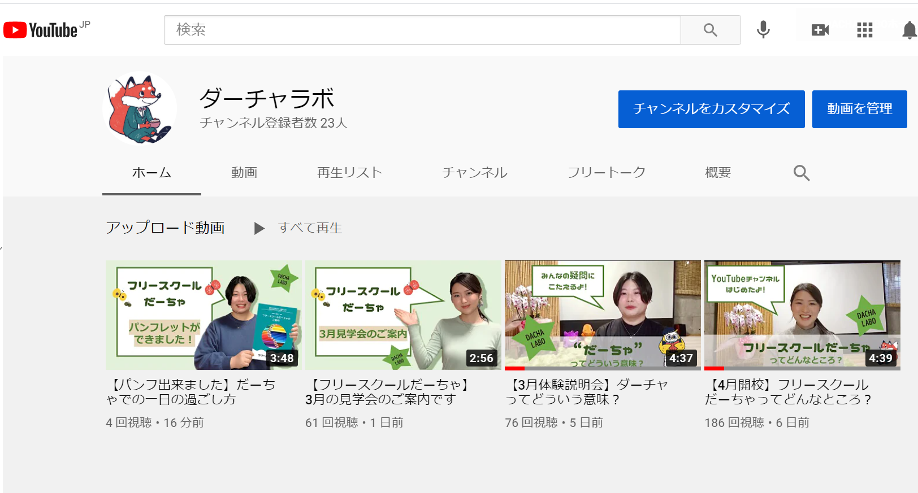
Task: Click the fox channel avatar
Action: [140, 108]
